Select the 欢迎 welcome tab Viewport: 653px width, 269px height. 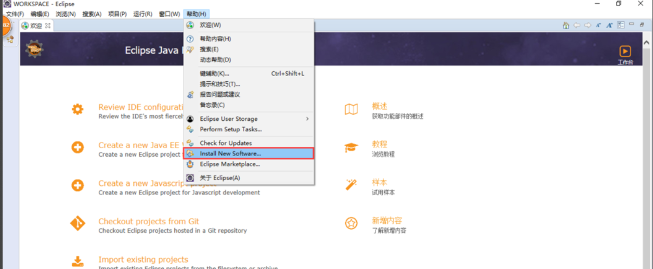(x=36, y=25)
